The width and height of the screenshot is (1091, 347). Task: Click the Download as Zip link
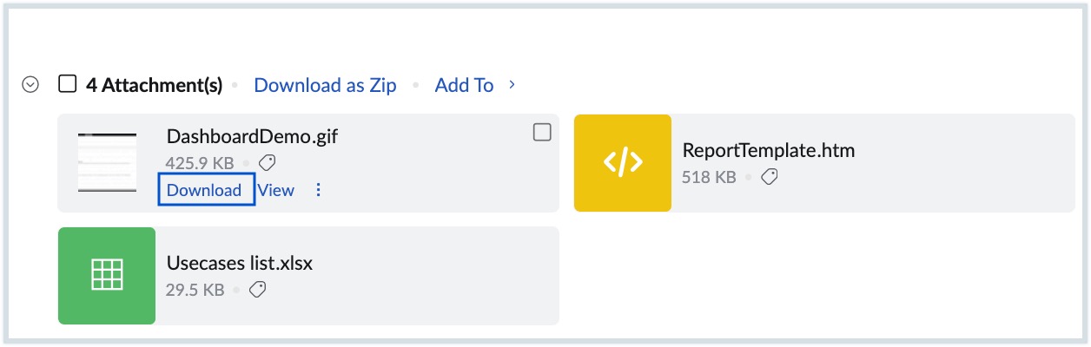[325, 85]
